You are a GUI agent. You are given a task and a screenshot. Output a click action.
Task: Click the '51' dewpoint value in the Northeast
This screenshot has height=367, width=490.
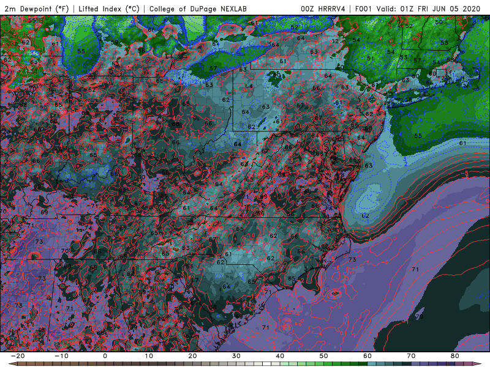point(371,58)
